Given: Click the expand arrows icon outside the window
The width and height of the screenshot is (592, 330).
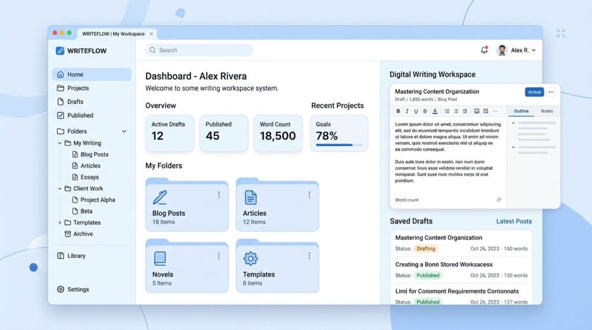Looking at the screenshot, I should tap(561, 33).
